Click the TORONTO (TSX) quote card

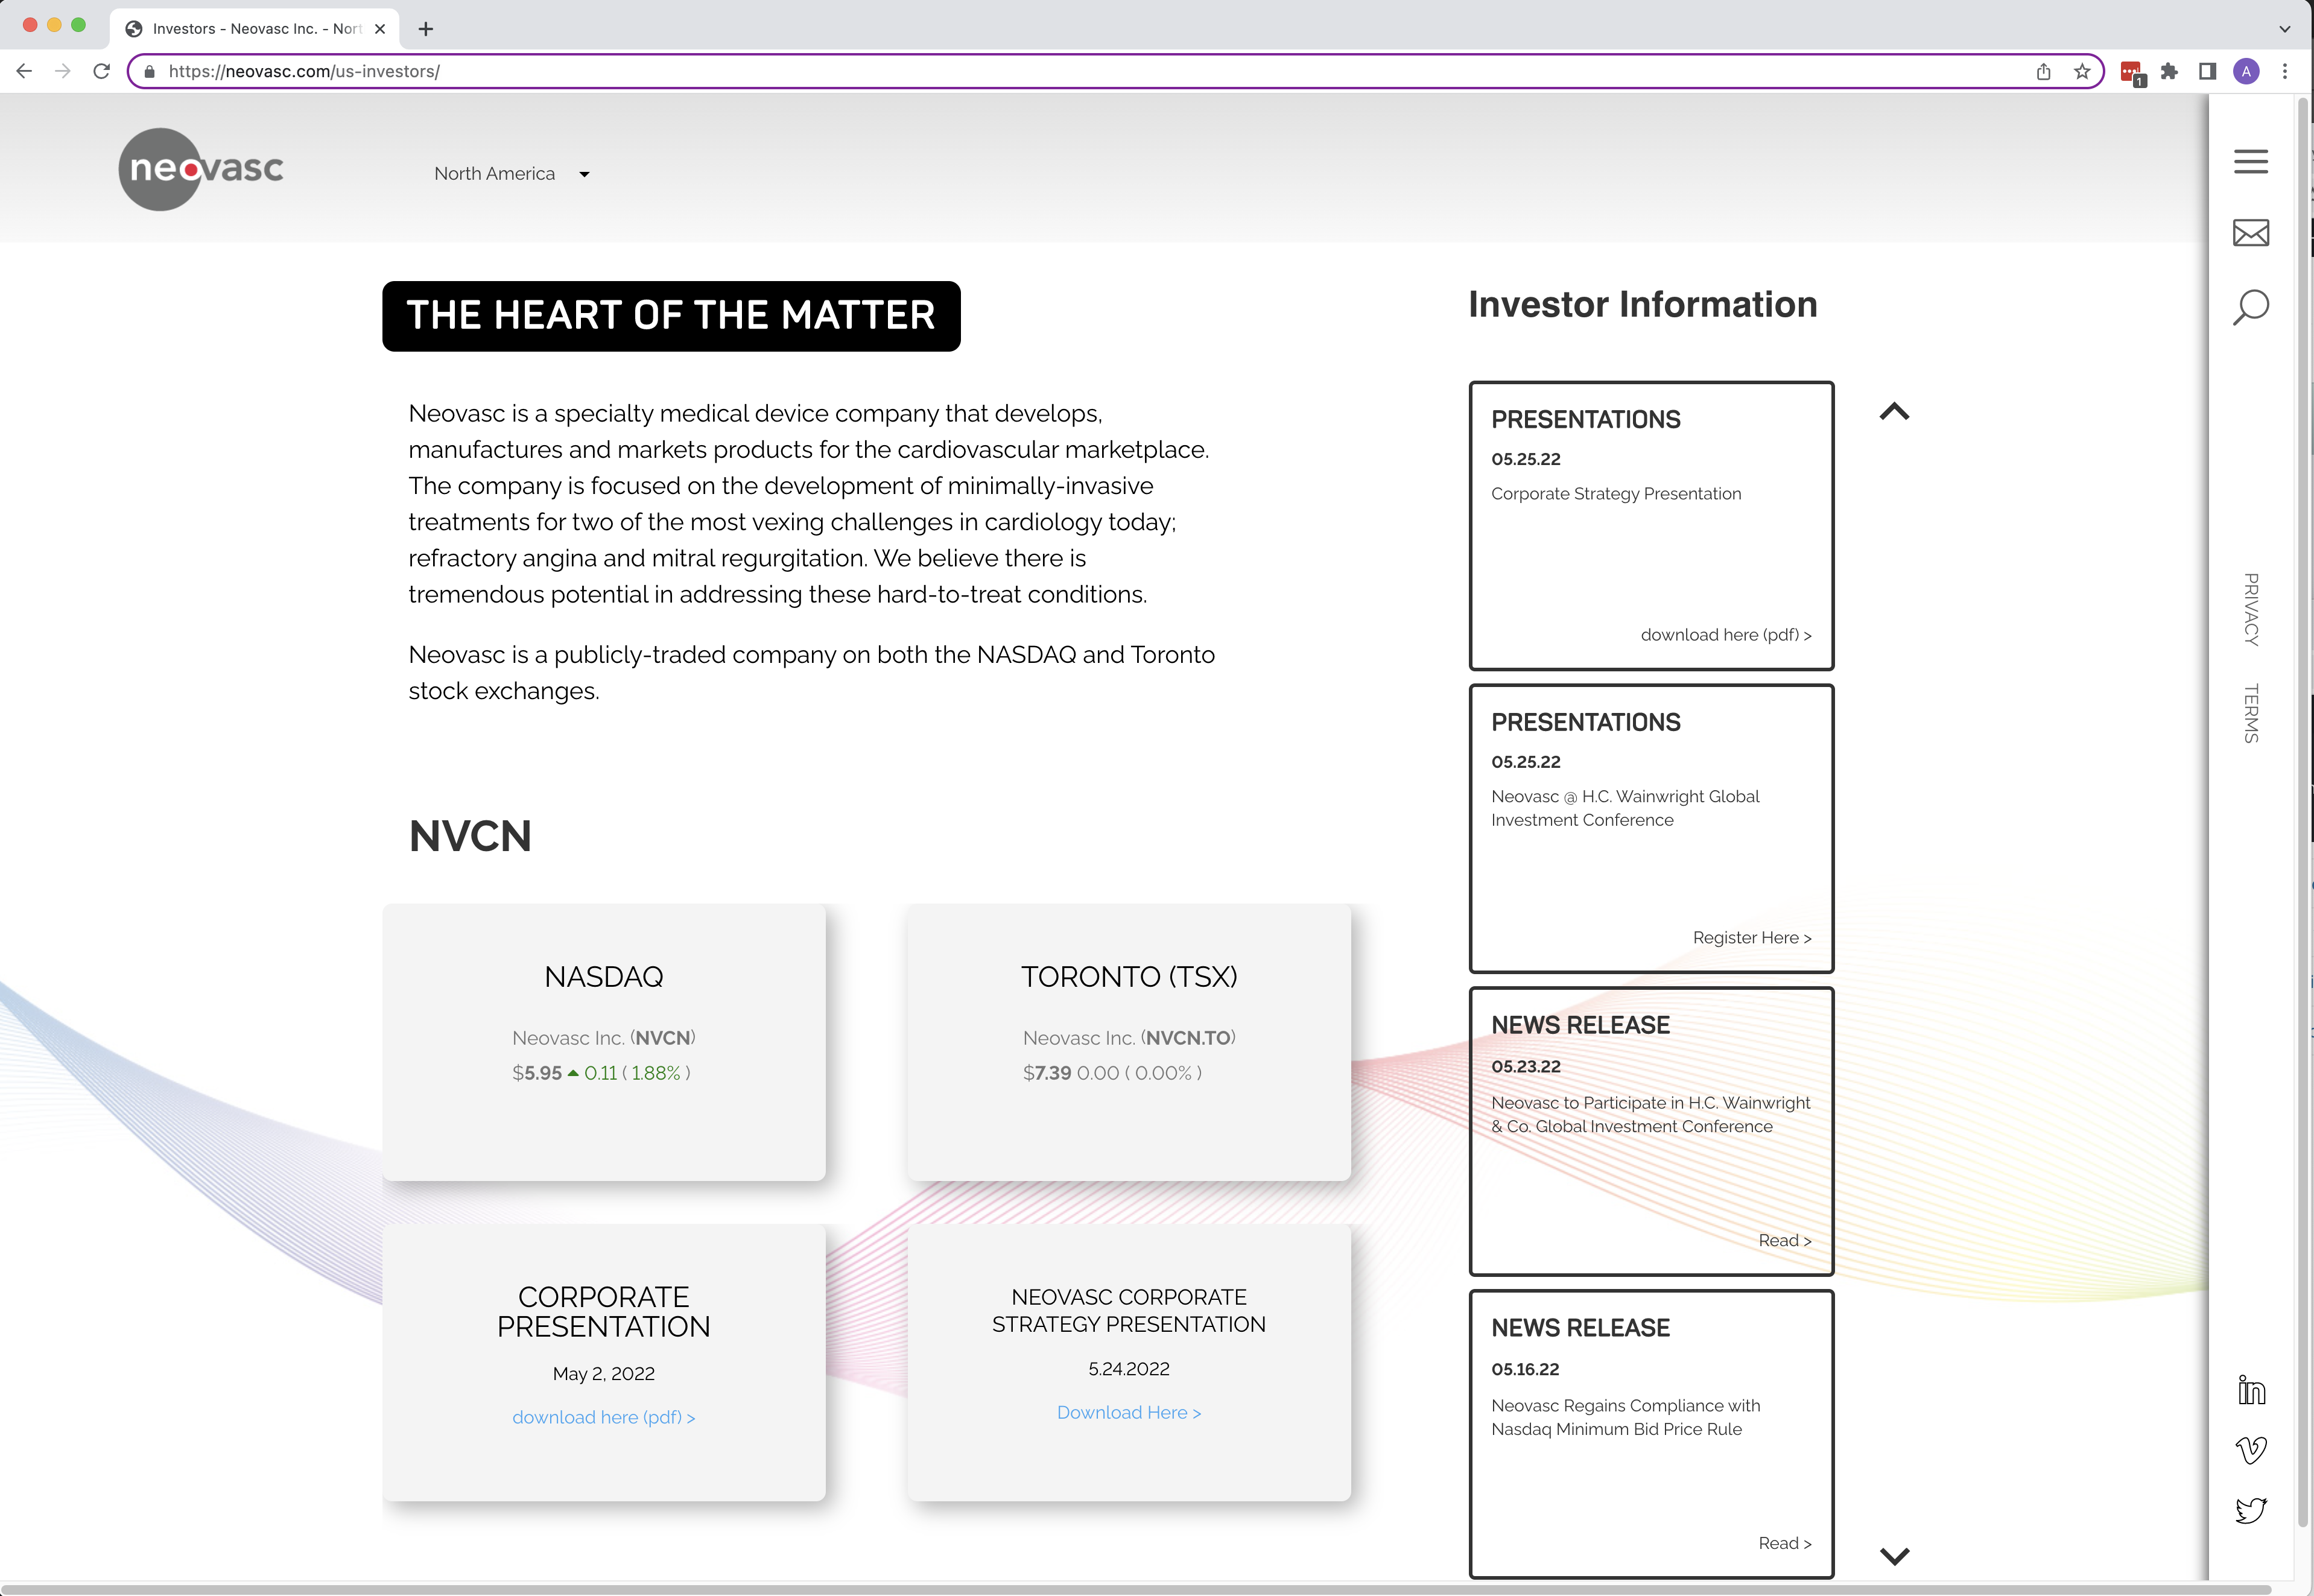[x=1129, y=1042]
